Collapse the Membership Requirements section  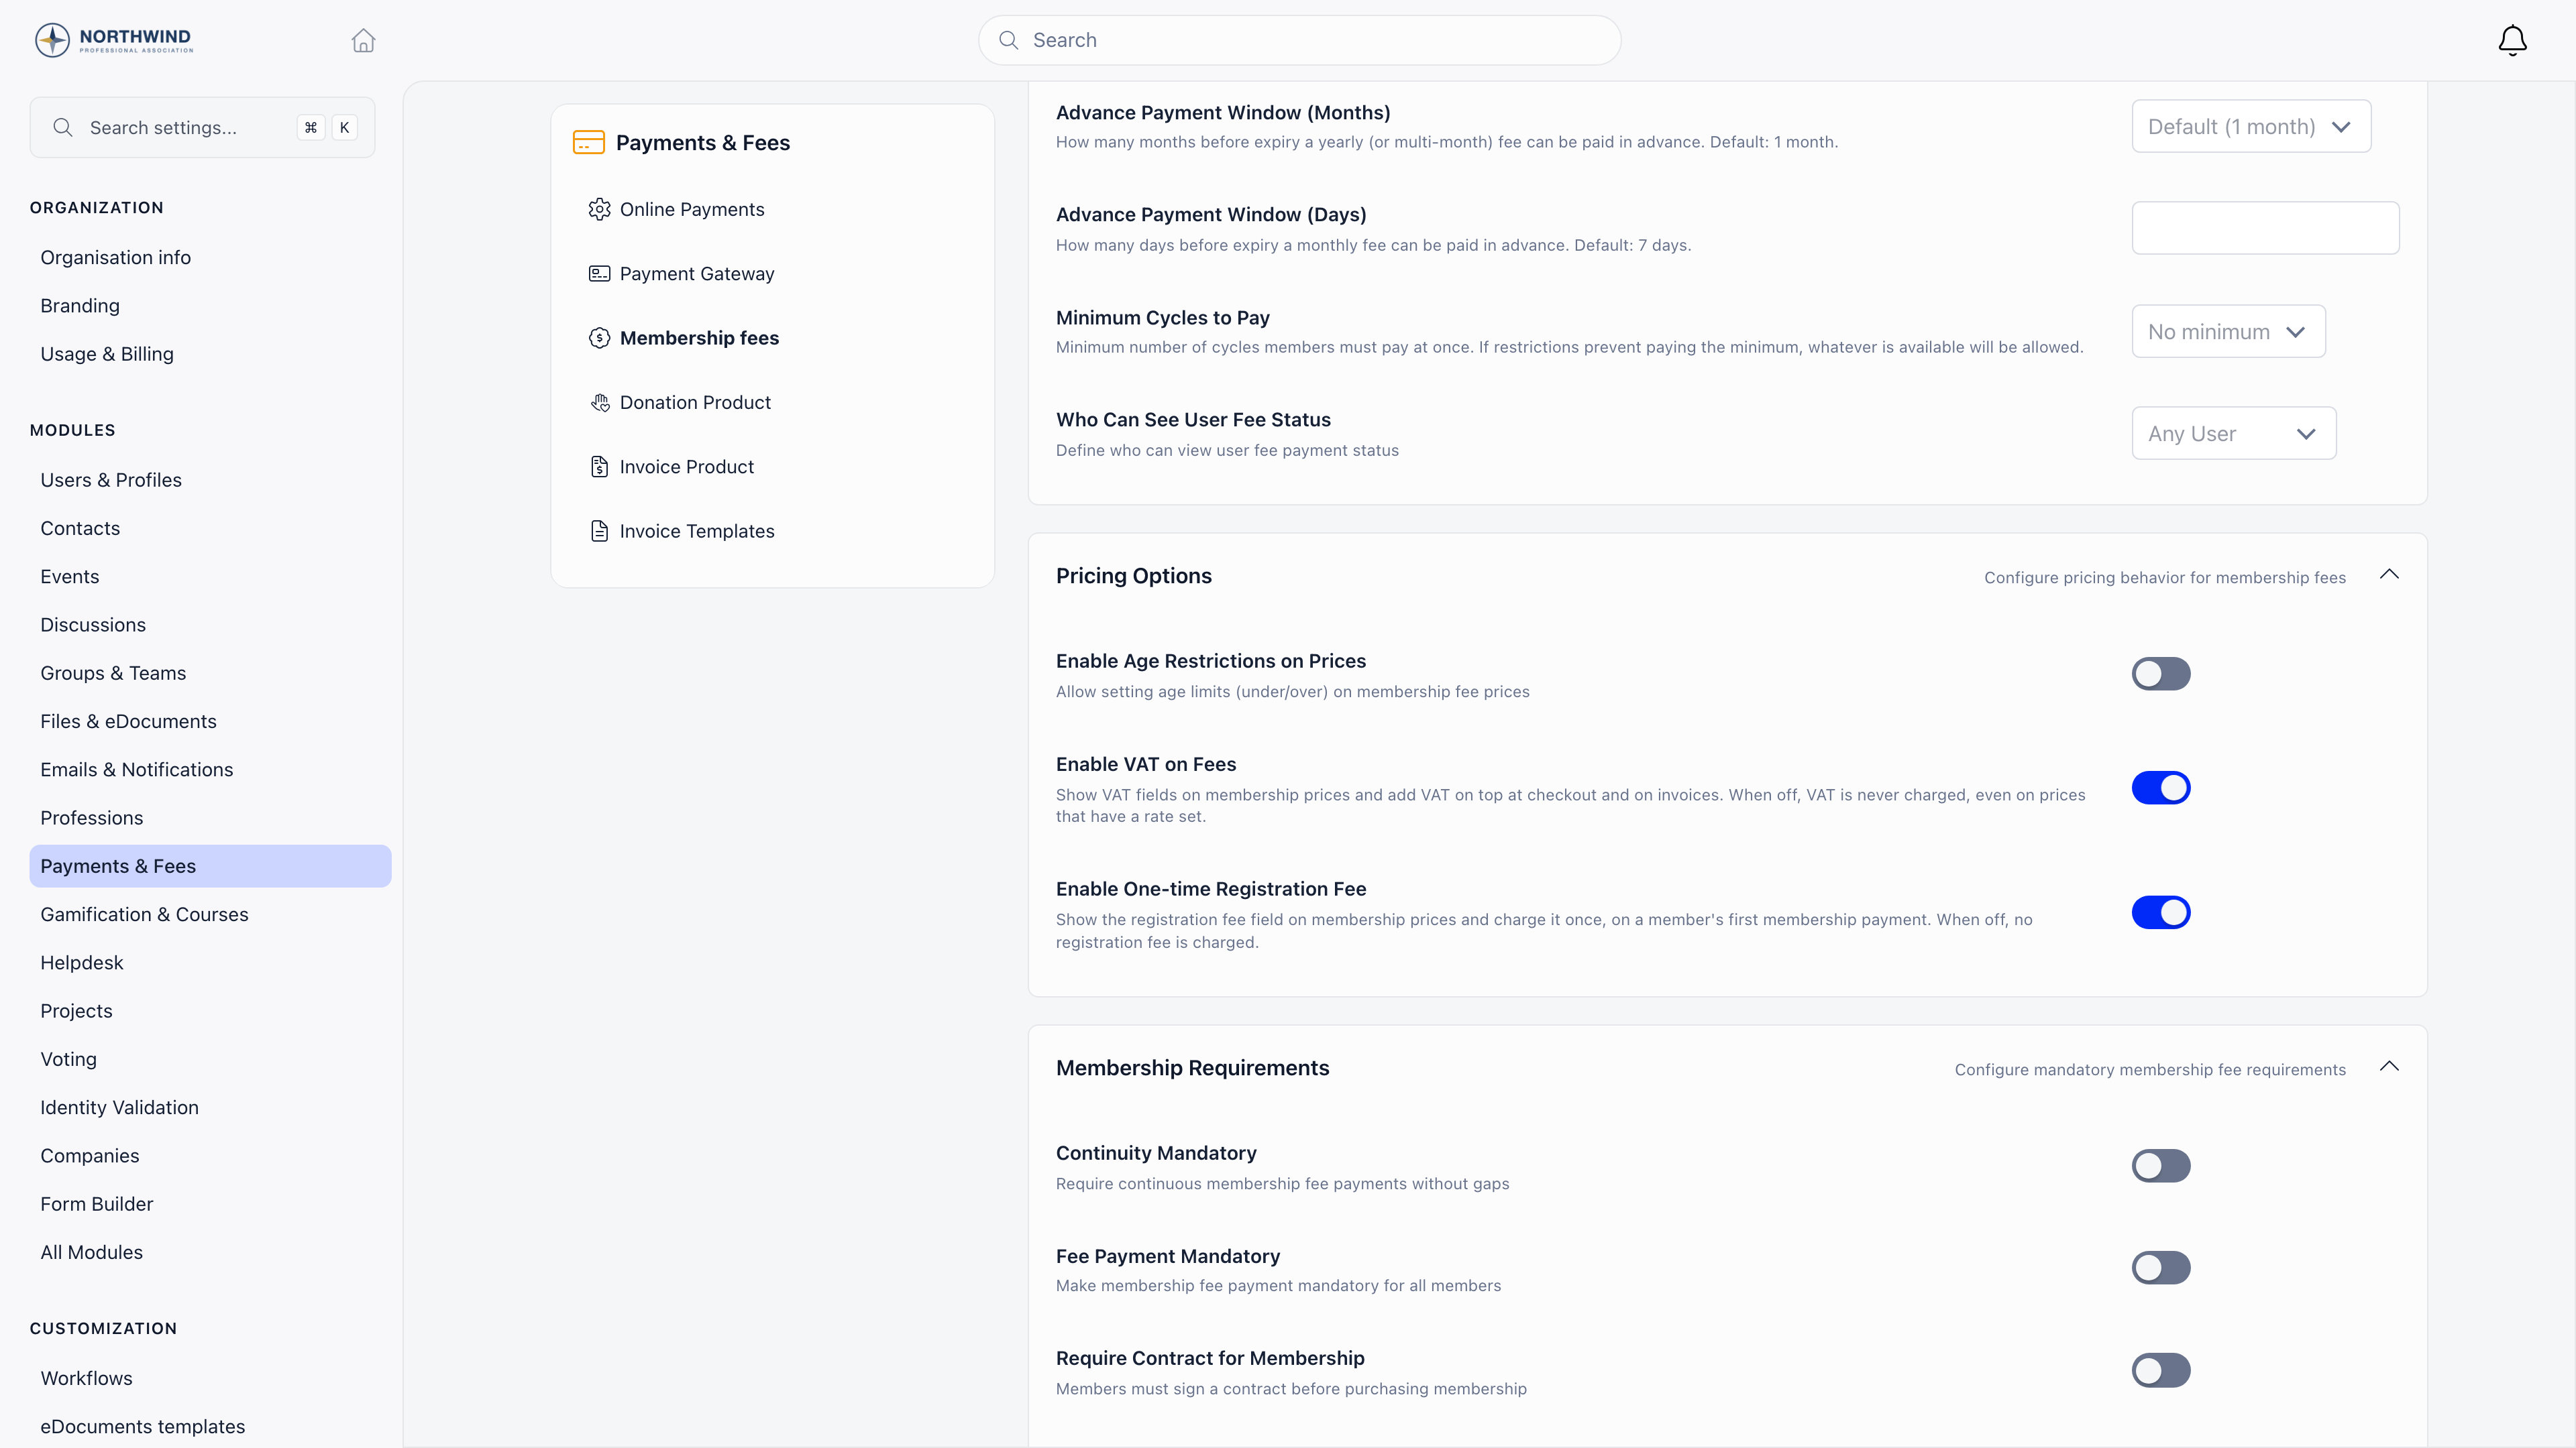point(2389,1067)
